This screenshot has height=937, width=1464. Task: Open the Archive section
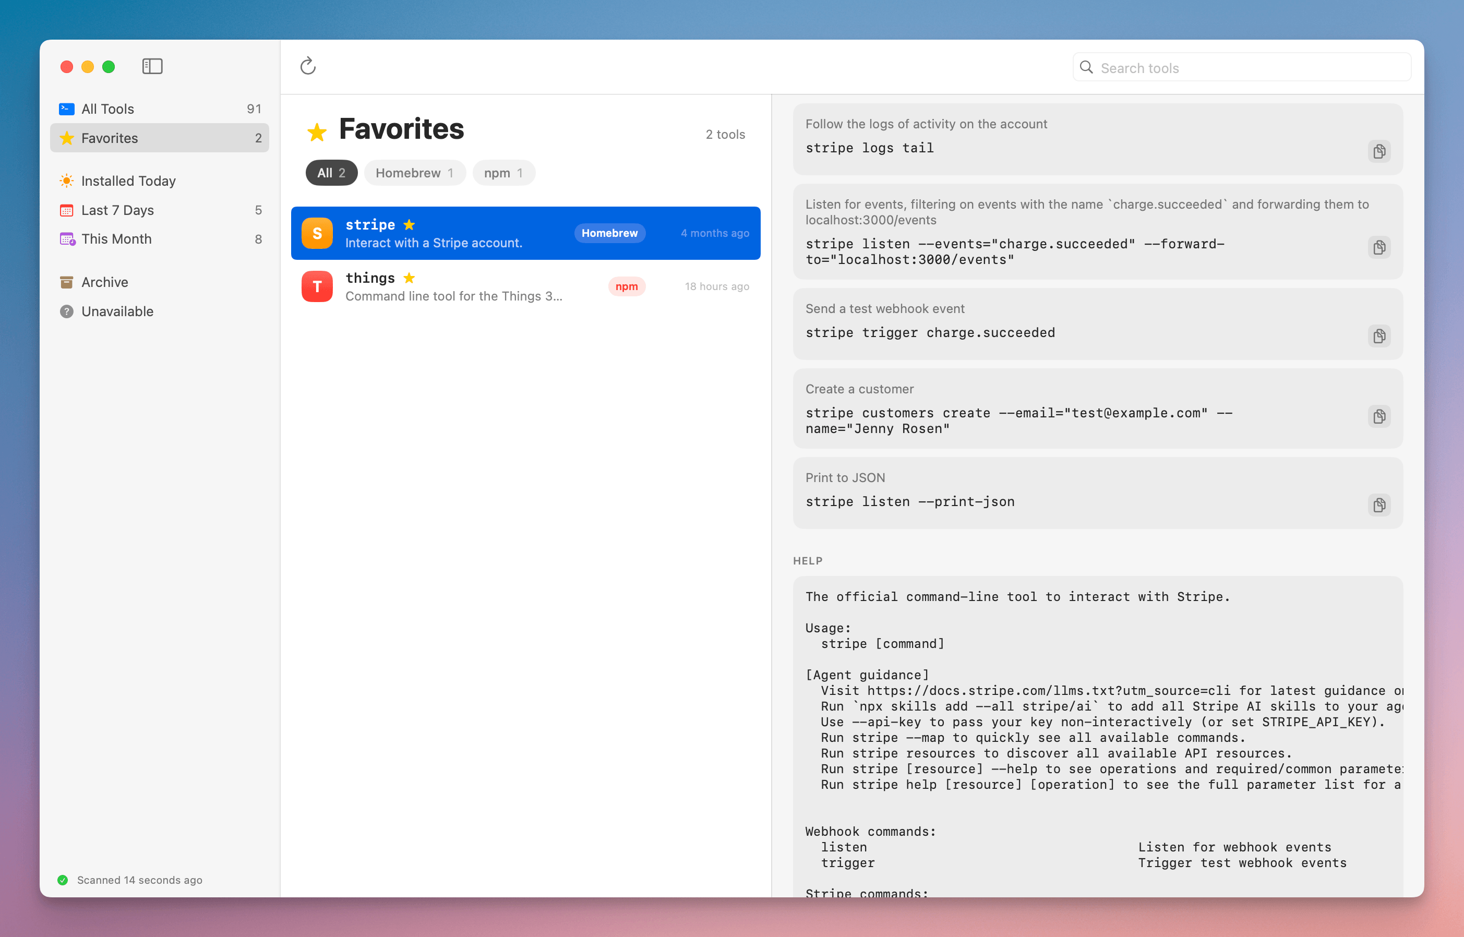(x=160, y=282)
